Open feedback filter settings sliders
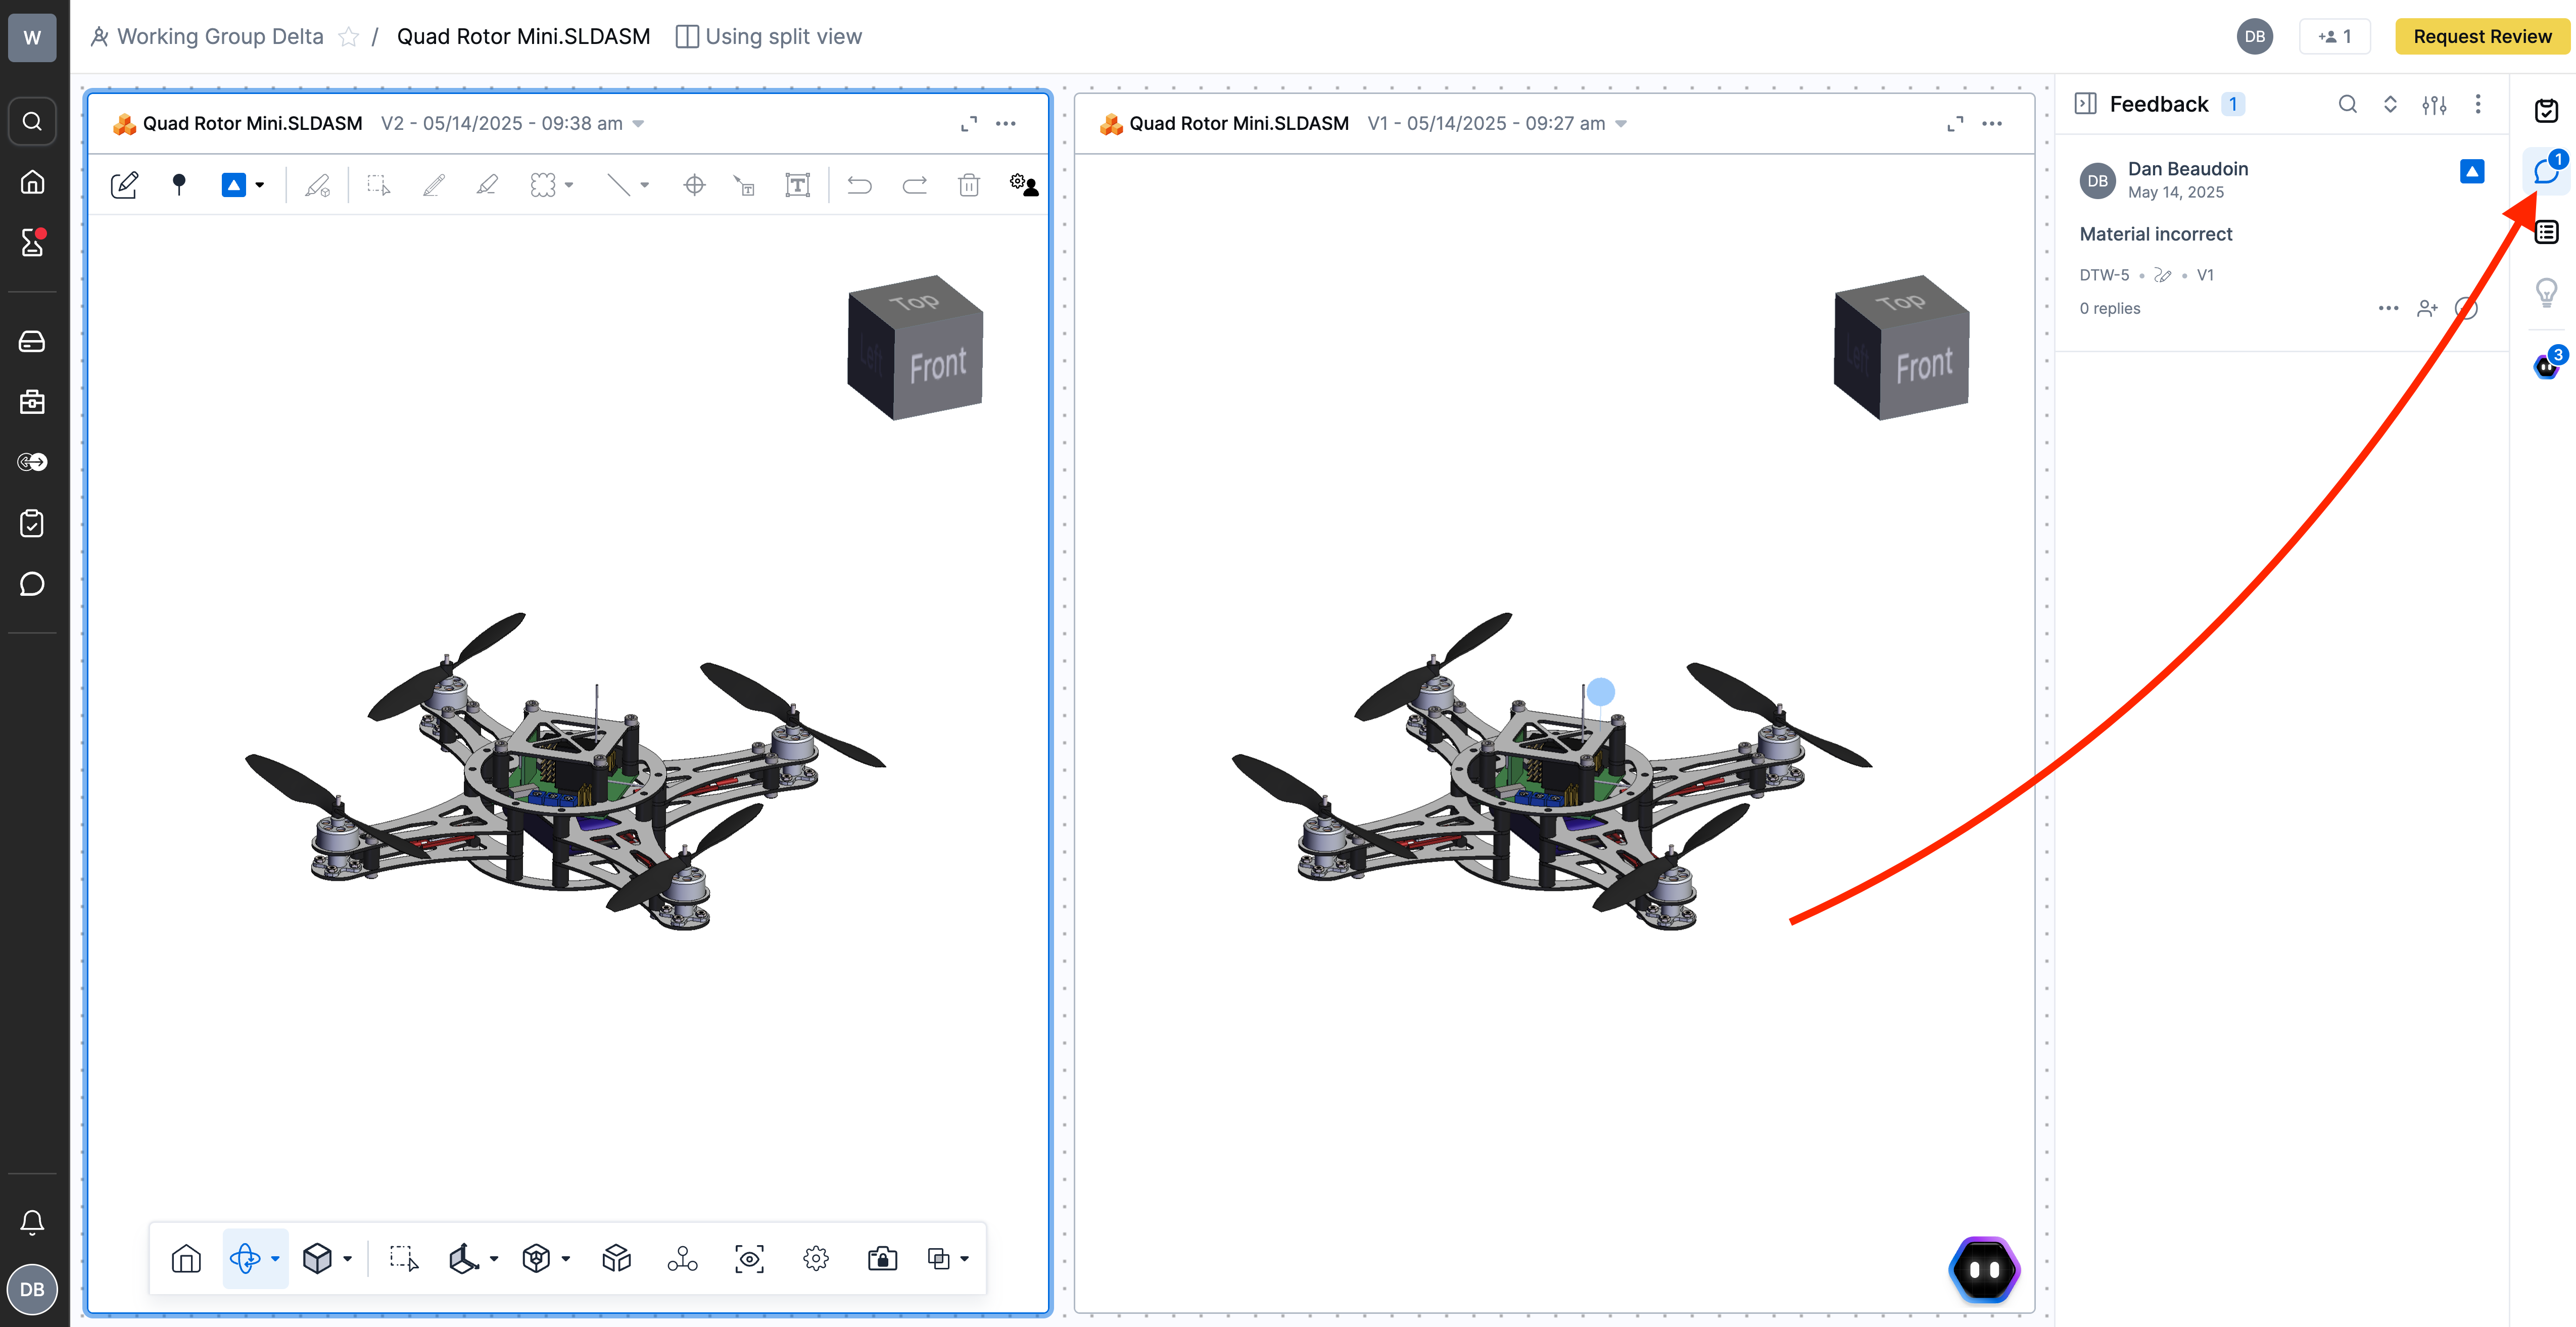This screenshot has width=2576, height=1327. [2434, 104]
